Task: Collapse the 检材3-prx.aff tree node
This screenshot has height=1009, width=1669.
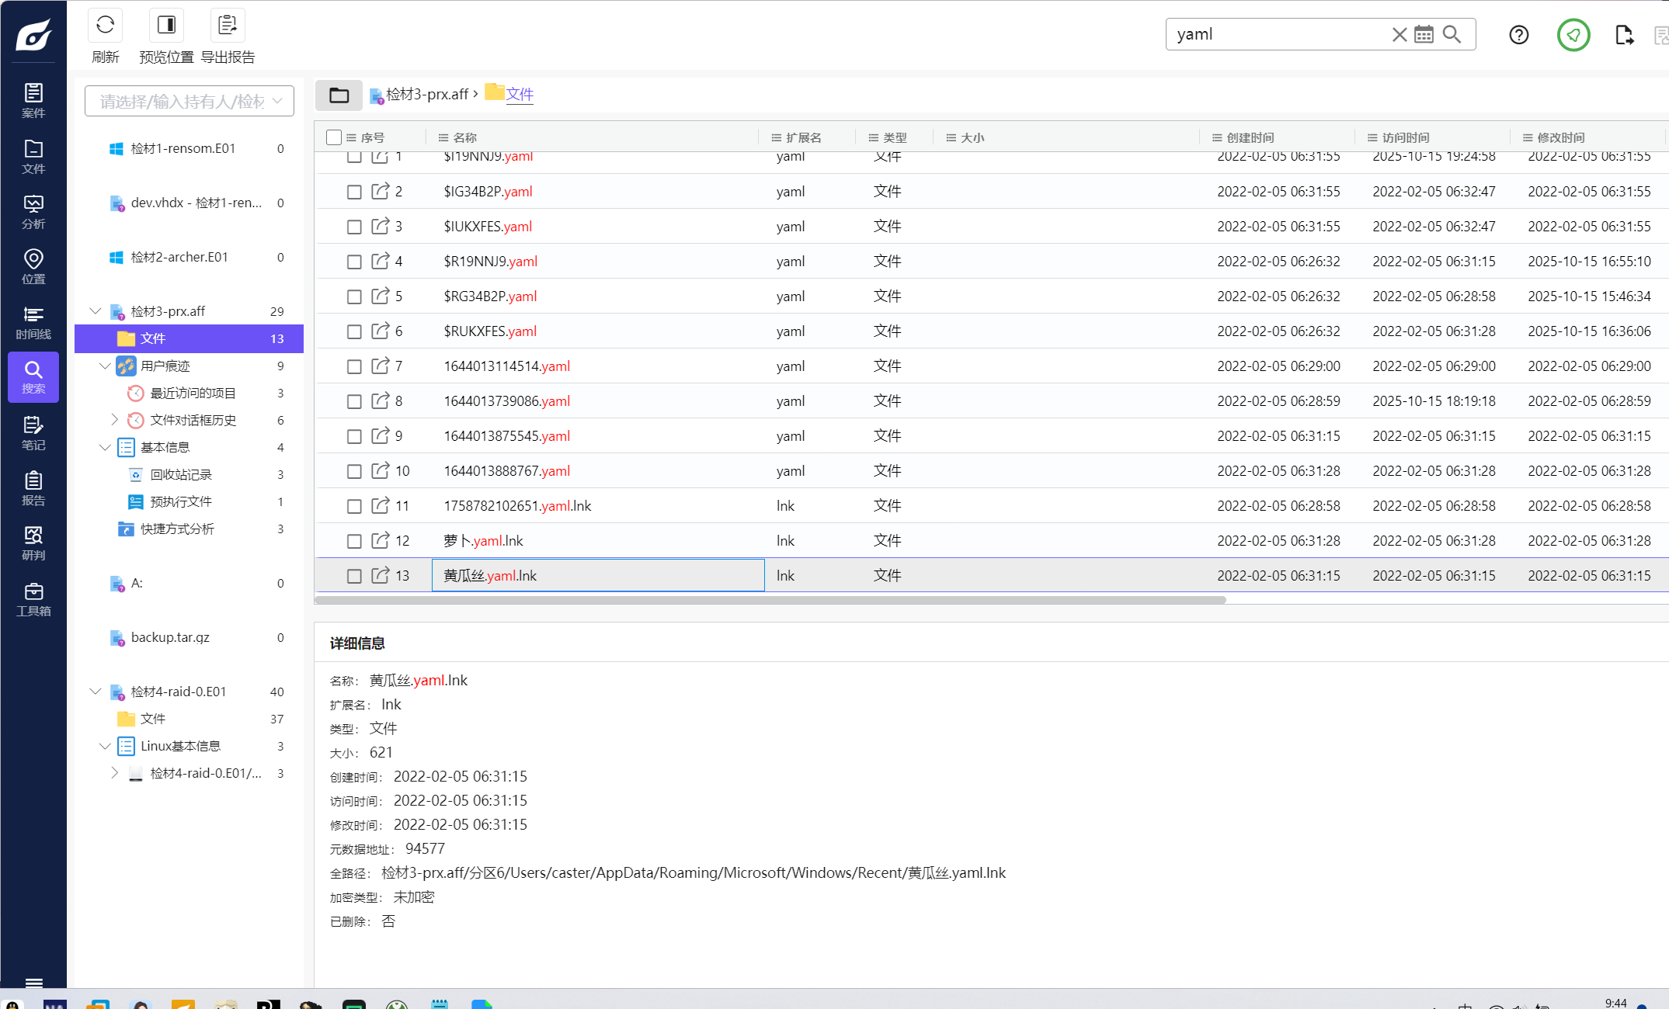Action: tap(96, 311)
